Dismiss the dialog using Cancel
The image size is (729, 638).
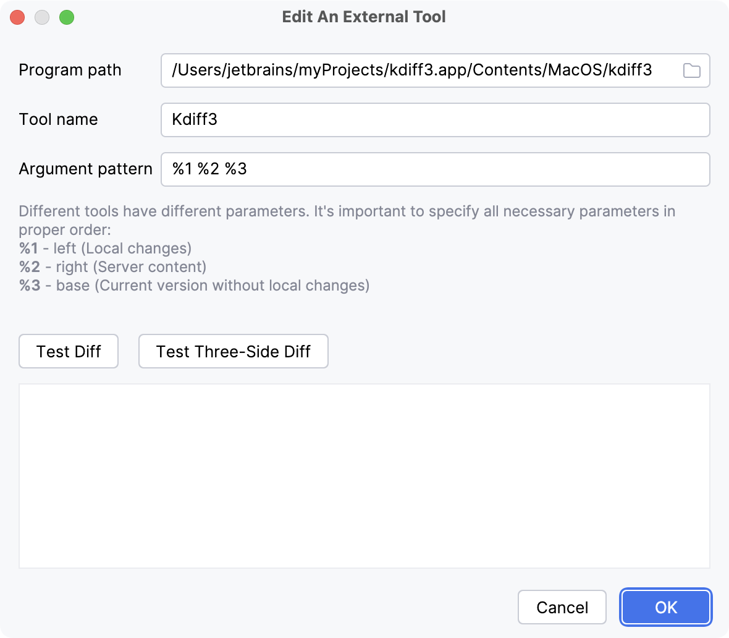pyautogui.click(x=562, y=607)
